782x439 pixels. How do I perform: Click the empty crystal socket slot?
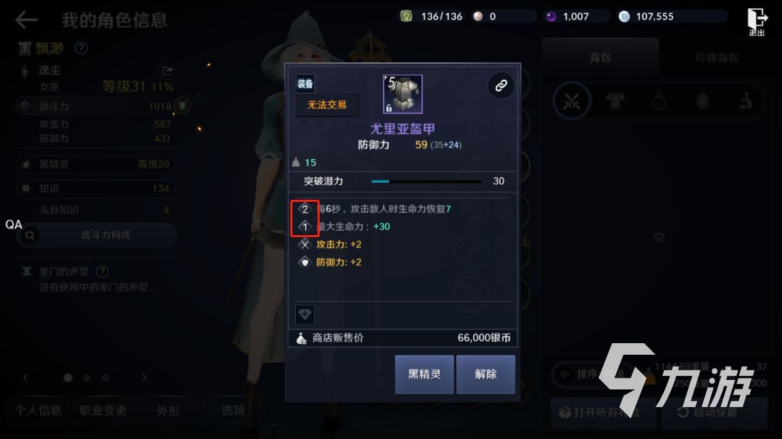click(305, 315)
